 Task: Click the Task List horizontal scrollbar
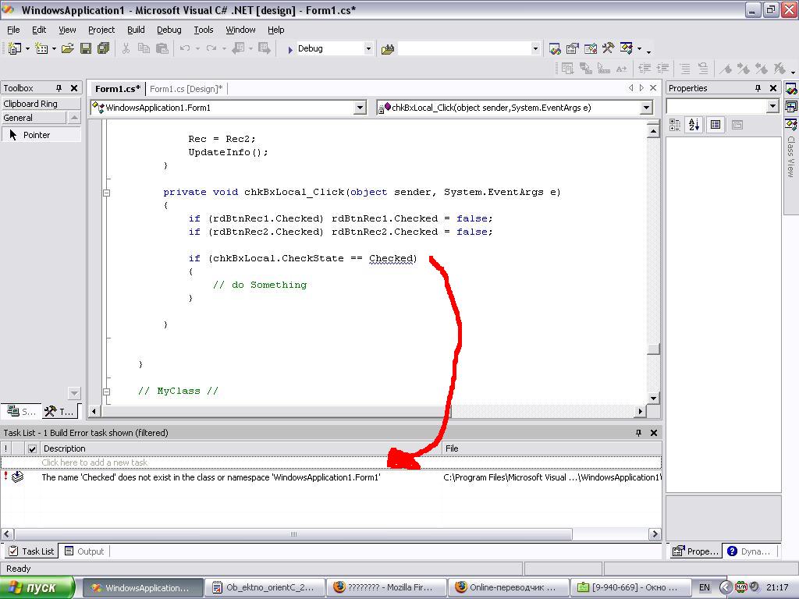pyautogui.click(x=293, y=534)
